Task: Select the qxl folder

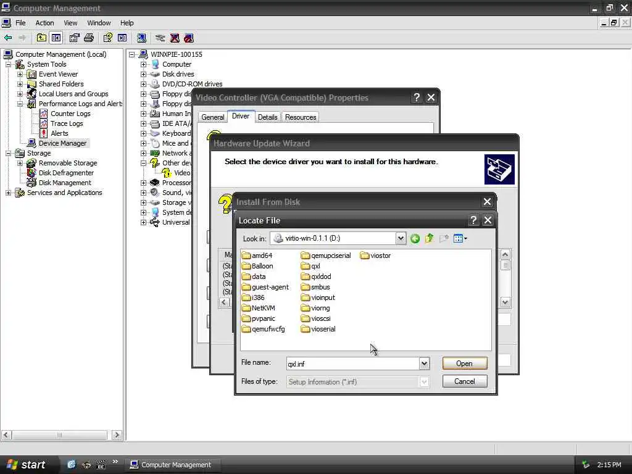Action: point(311,266)
